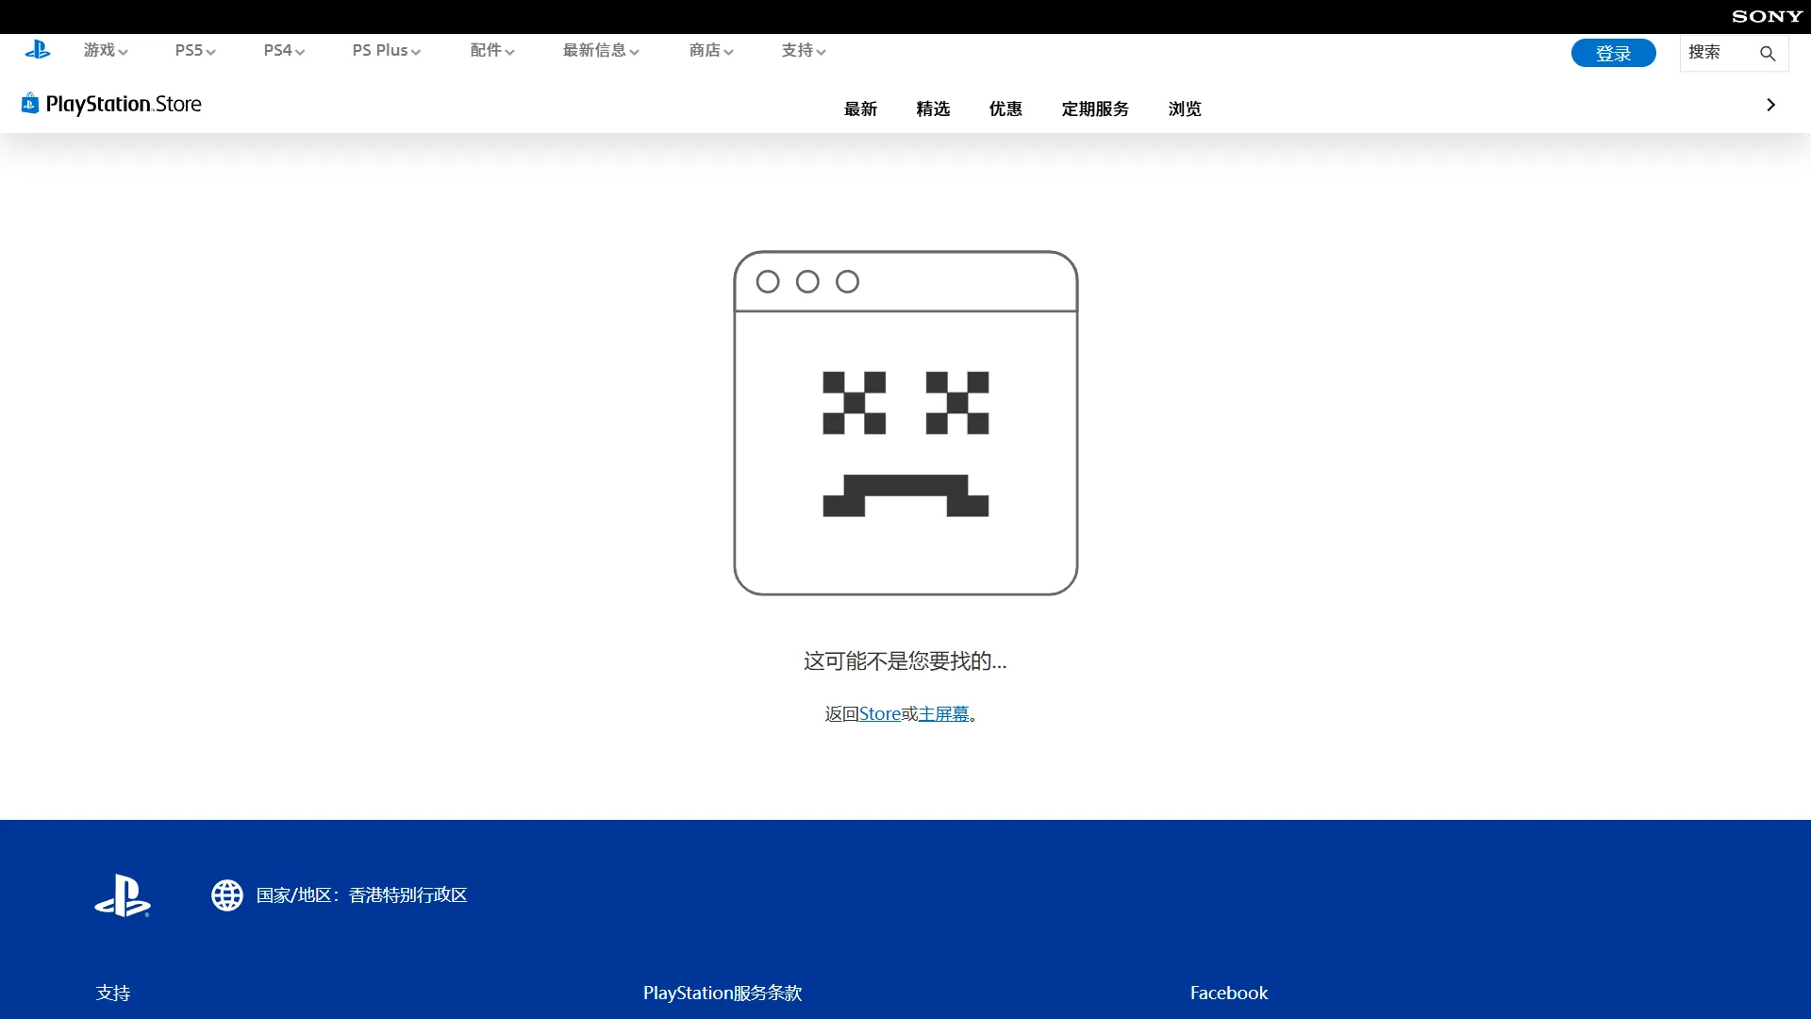Click the globe region icon in footer
This screenshot has height=1019, width=1811.
tap(226, 894)
